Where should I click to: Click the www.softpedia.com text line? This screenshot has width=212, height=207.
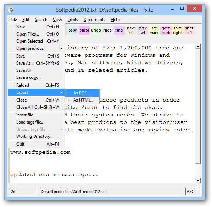(40, 152)
